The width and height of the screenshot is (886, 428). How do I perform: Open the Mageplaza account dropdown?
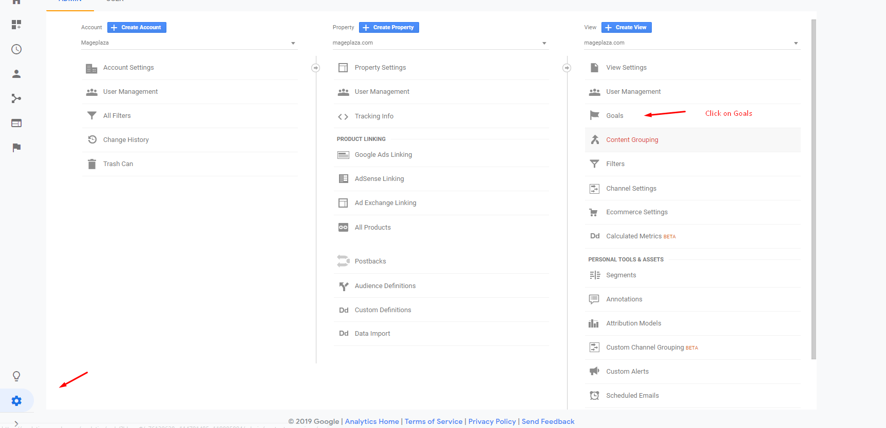point(189,43)
